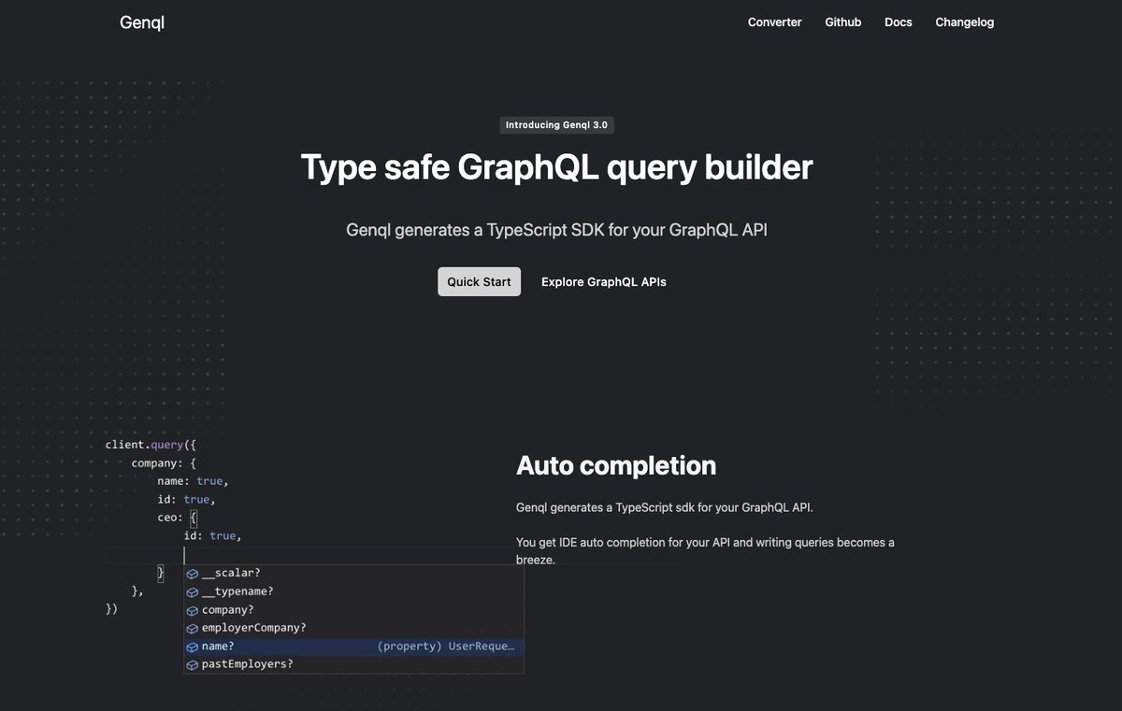
Task: Go to the Github link
Action: click(842, 22)
